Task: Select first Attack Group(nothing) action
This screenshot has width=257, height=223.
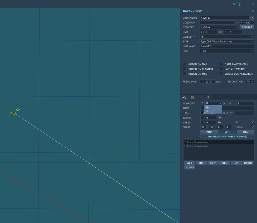Action: click(219, 142)
